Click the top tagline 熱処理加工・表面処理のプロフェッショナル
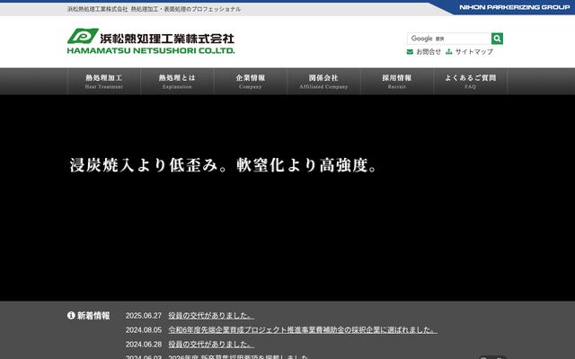The width and height of the screenshot is (575, 359). [x=186, y=9]
